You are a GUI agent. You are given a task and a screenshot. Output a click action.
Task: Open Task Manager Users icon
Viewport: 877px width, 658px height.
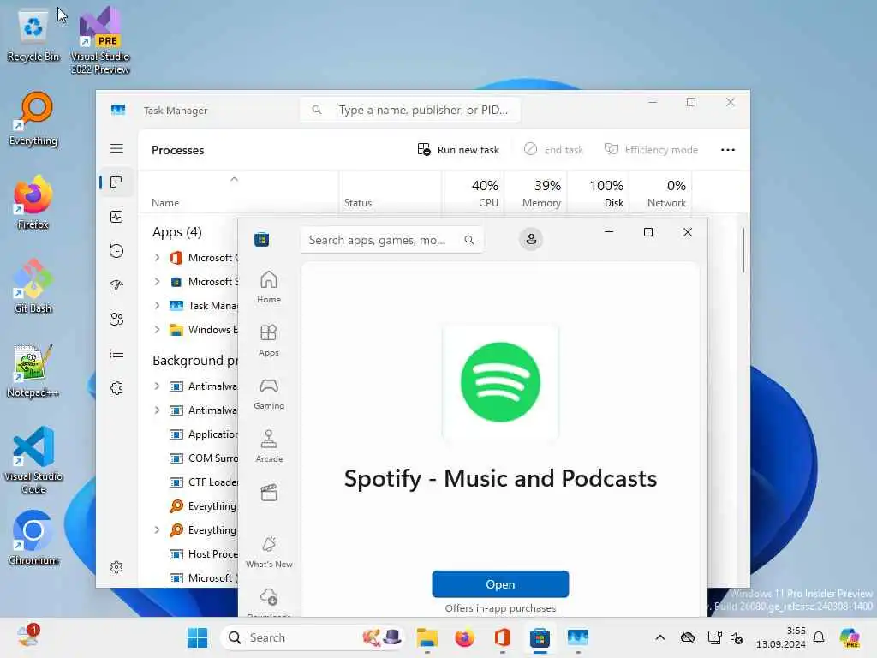[116, 319]
